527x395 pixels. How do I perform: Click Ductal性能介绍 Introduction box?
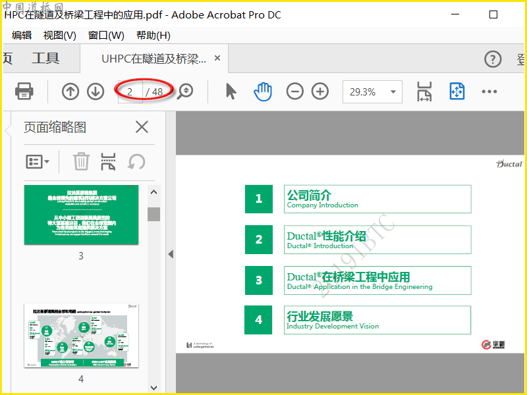tap(377, 240)
